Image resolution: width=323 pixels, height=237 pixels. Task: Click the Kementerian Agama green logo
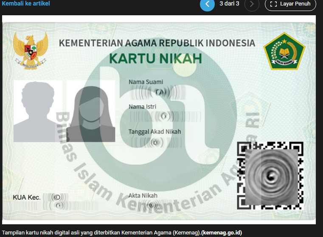coord(284,51)
